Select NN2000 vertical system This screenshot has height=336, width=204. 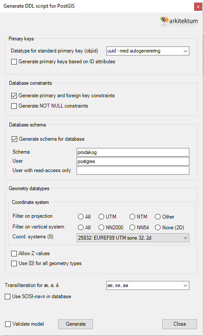[x=101, y=228]
